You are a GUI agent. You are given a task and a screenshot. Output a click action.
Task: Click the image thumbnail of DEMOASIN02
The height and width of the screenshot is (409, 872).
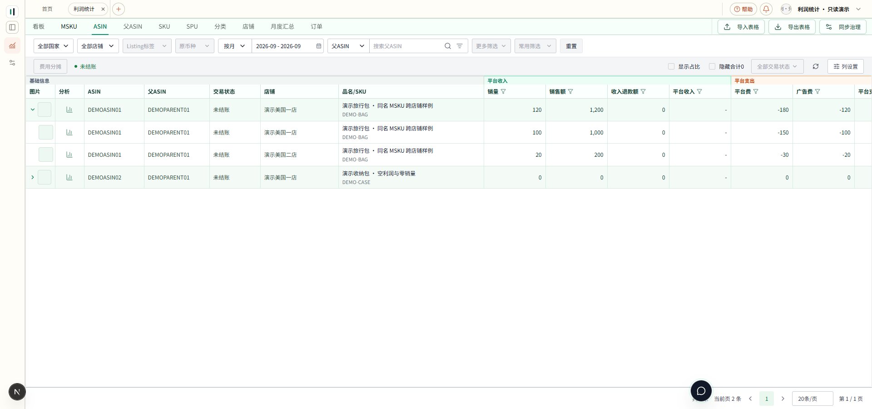pyautogui.click(x=45, y=177)
